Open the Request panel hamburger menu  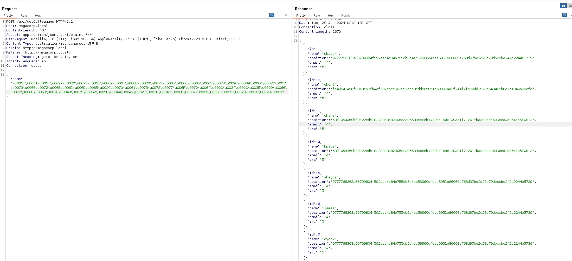pos(286,15)
